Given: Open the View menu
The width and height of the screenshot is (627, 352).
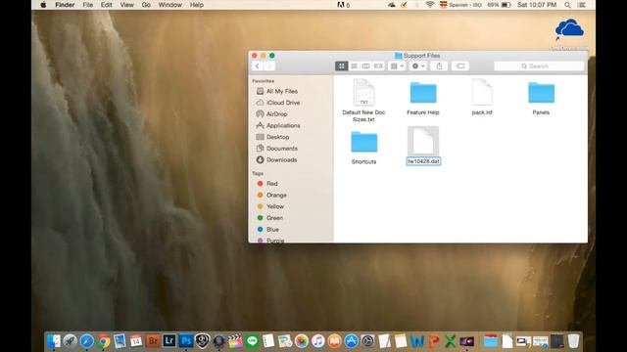Looking at the screenshot, I should tap(126, 5).
